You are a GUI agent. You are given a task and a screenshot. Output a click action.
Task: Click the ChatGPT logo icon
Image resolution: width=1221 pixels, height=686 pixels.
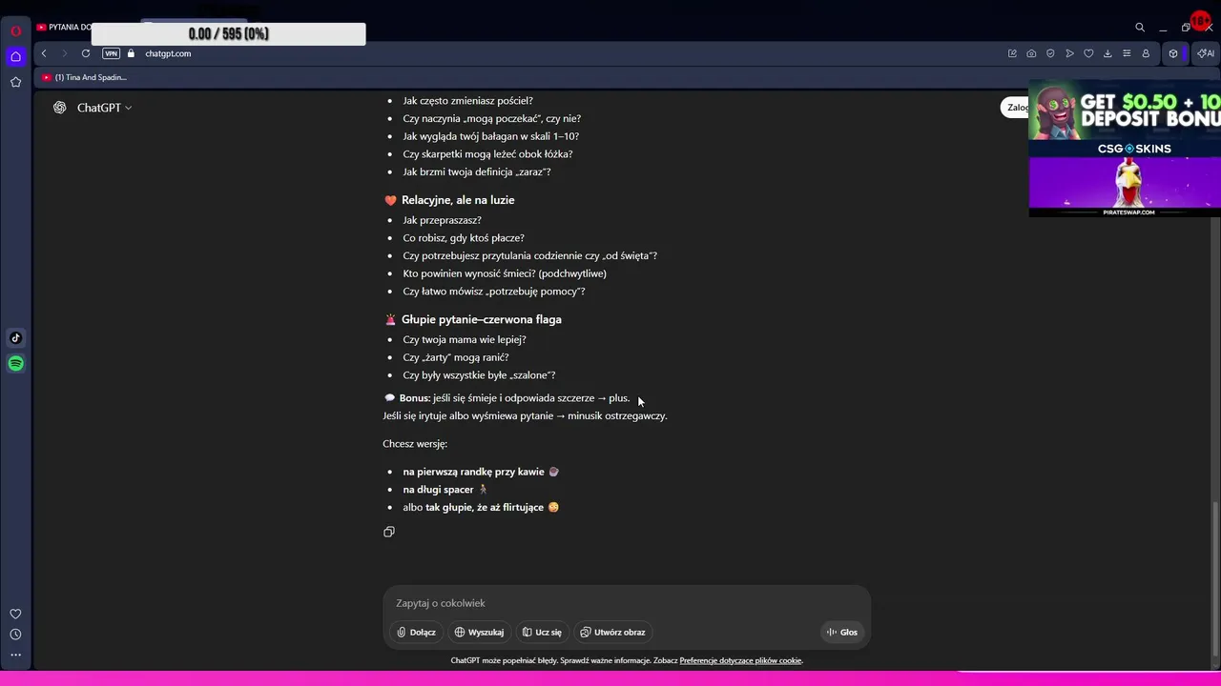[60, 108]
